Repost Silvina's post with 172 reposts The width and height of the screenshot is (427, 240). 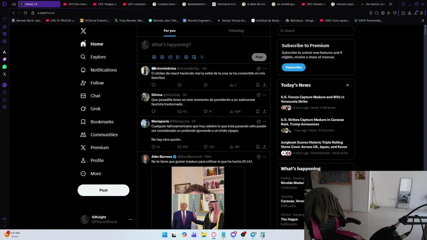pos(182,111)
